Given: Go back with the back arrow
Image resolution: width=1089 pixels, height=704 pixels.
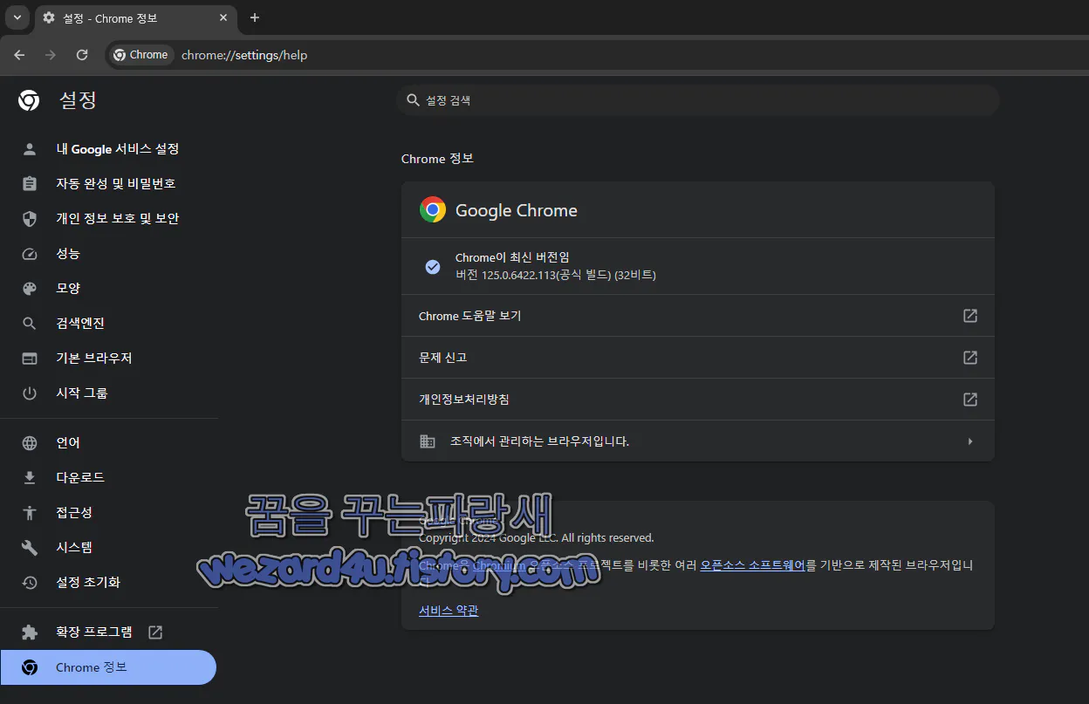Looking at the screenshot, I should pos(19,55).
